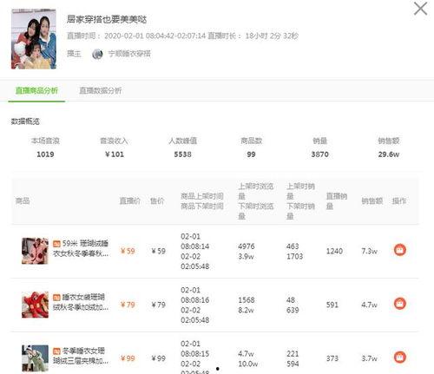
Task: Switch to 直播数据分析 tab
Action: (x=101, y=90)
